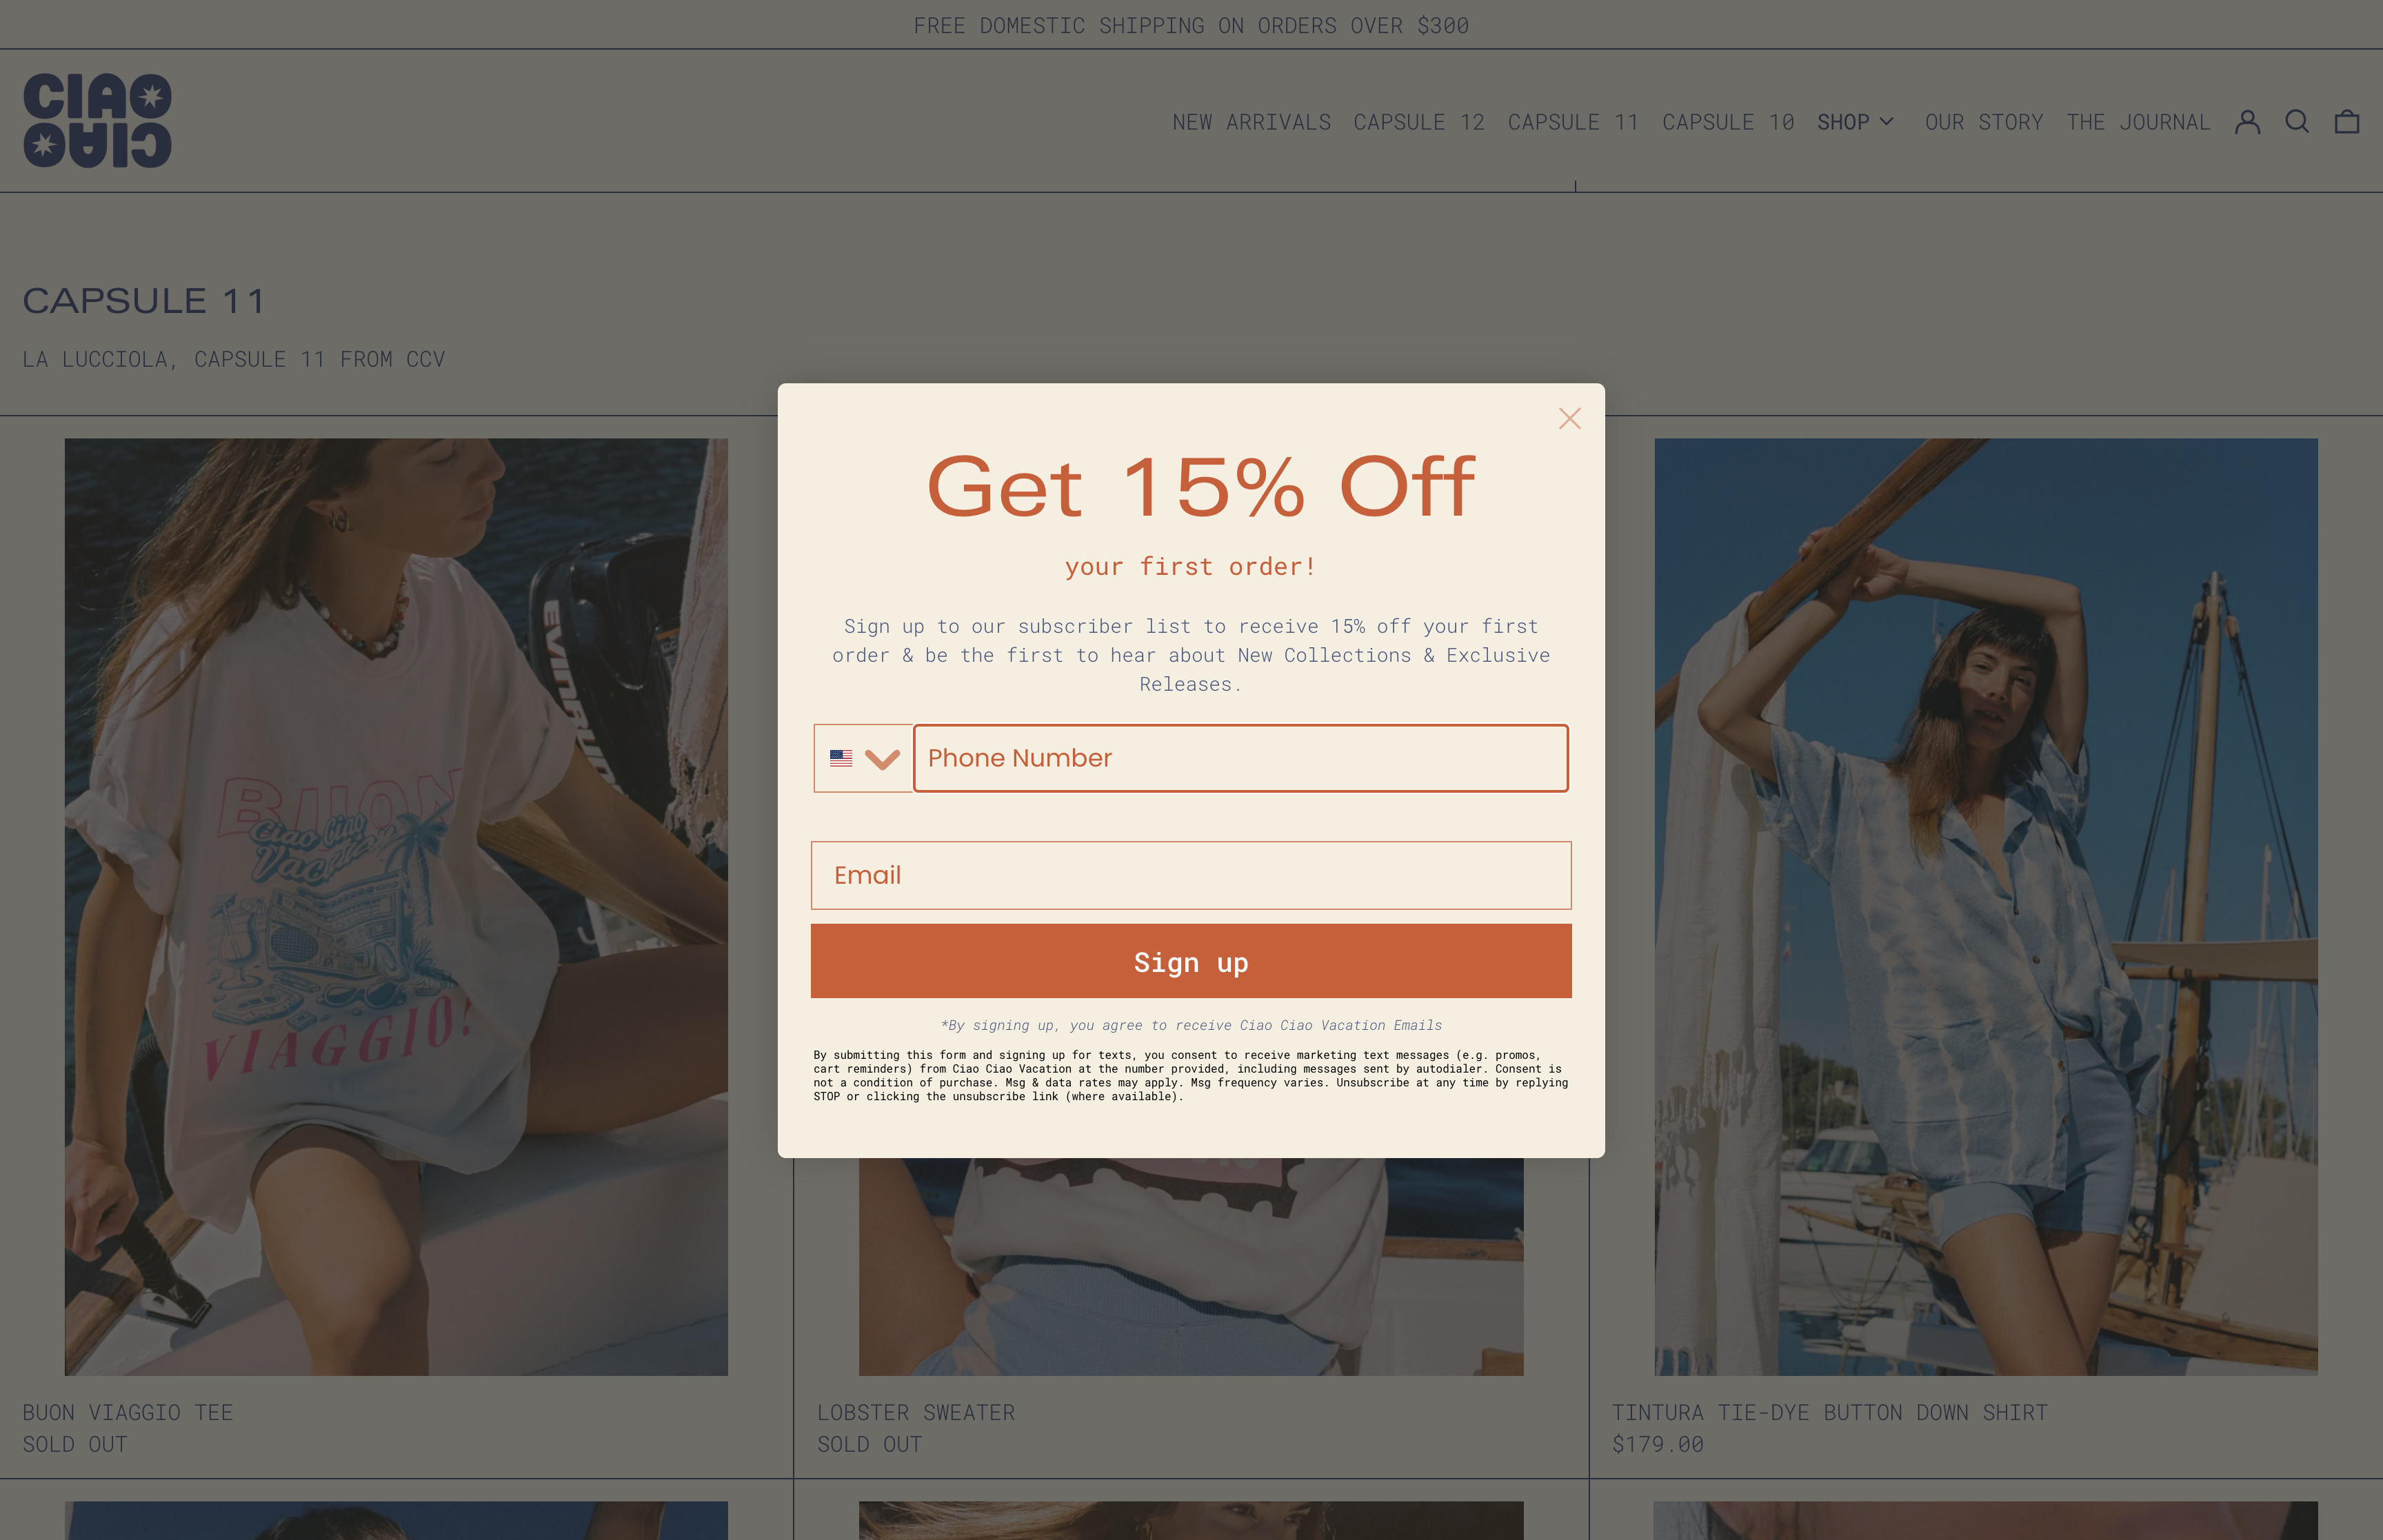Open the search magnifier icon
The image size is (2383, 1540).
pyautogui.click(x=2297, y=122)
